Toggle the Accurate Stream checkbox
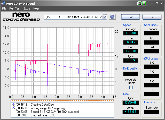This screenshot has height=120, width=165. pyautogui.click(x=131, y=87)
